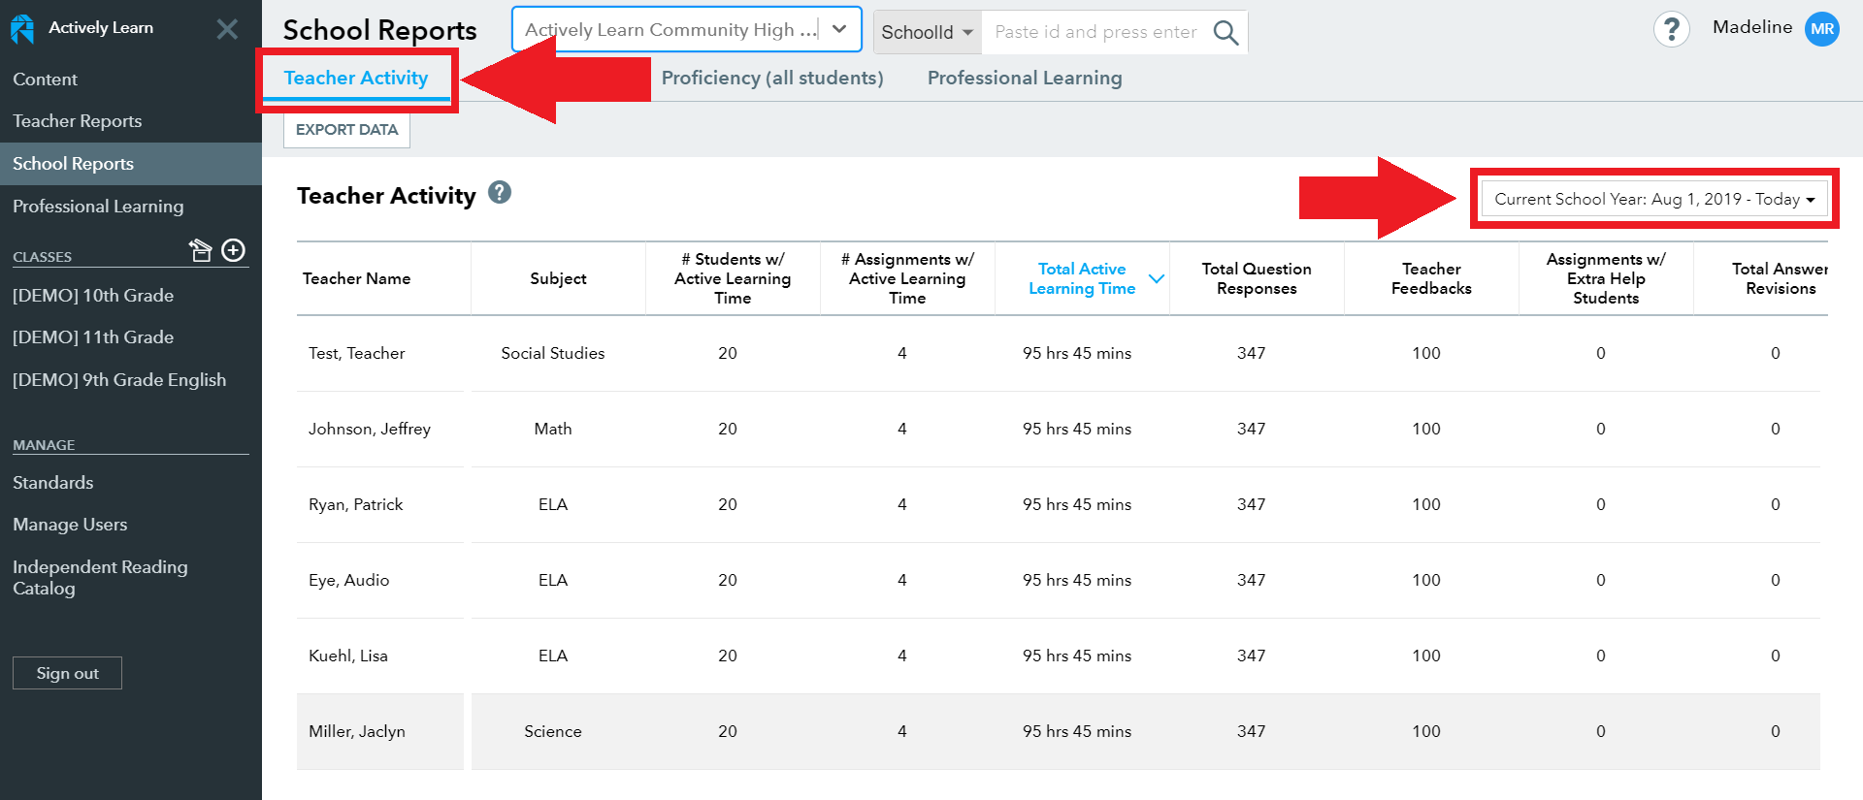1863x800 pixels.
Task: Open Professional Learning in the sidebar
Action: tap(98, 207)
